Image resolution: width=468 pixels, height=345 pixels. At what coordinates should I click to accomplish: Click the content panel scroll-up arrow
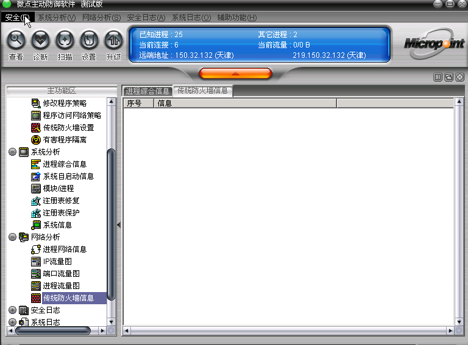point(459,102)
